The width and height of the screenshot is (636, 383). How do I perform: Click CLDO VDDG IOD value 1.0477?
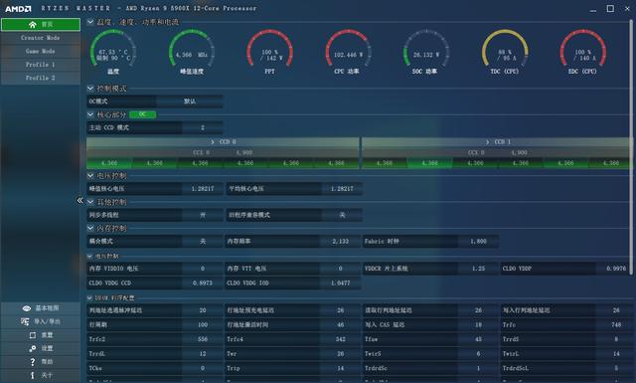pos(340,284)
